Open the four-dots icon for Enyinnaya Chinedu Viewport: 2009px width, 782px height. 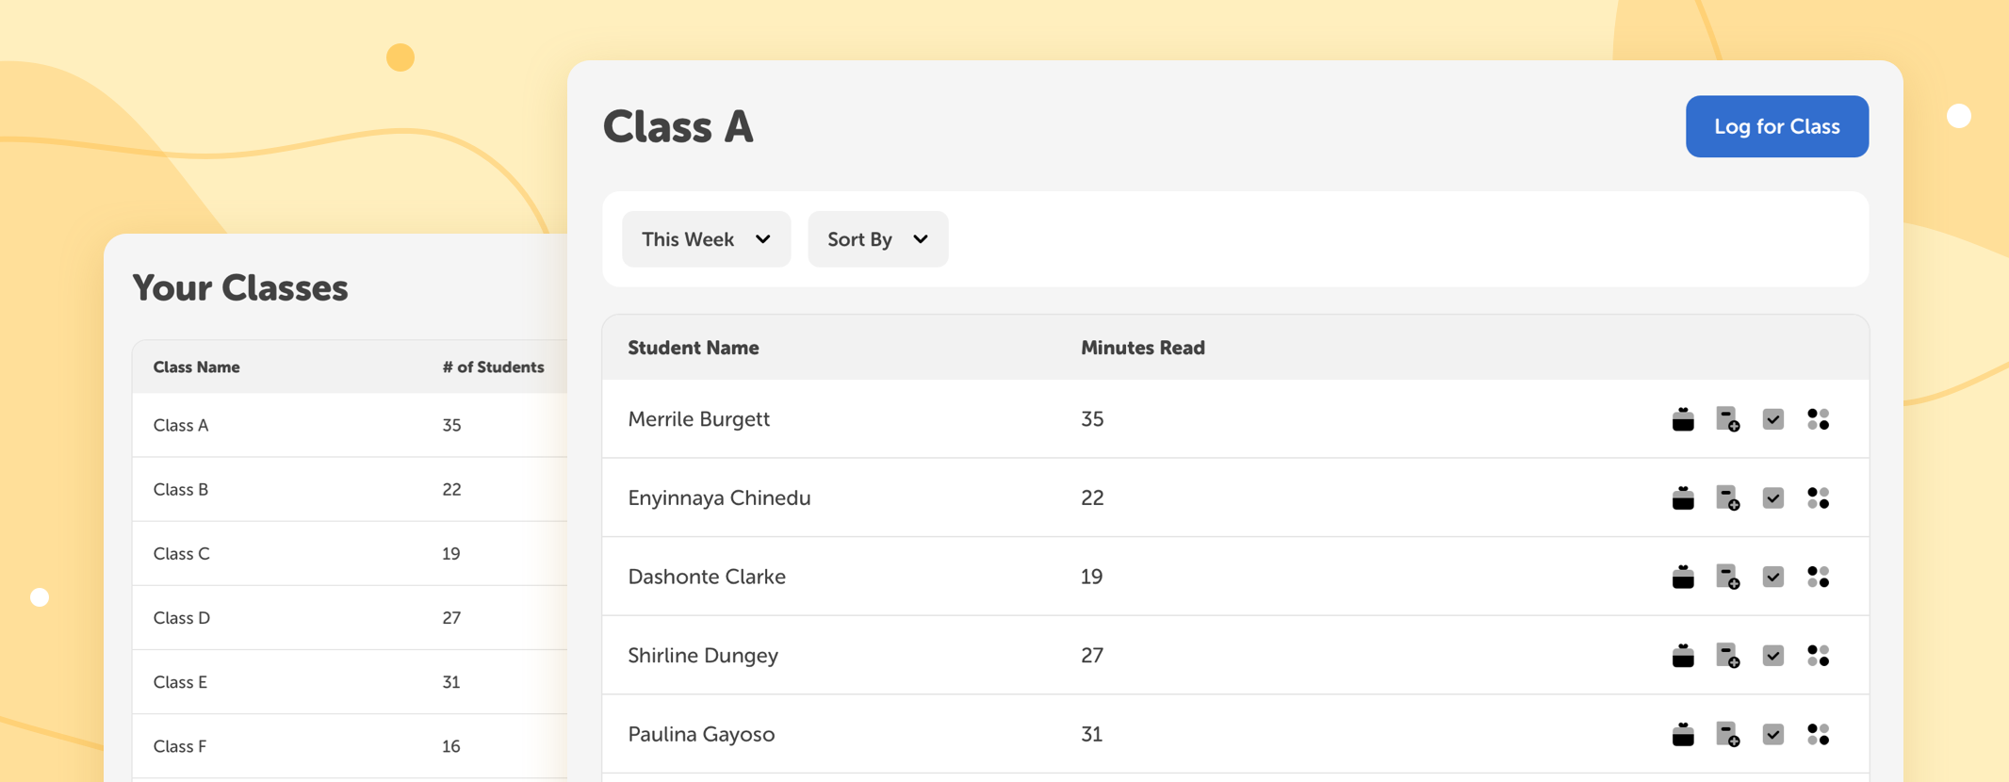click(1819, 497)
